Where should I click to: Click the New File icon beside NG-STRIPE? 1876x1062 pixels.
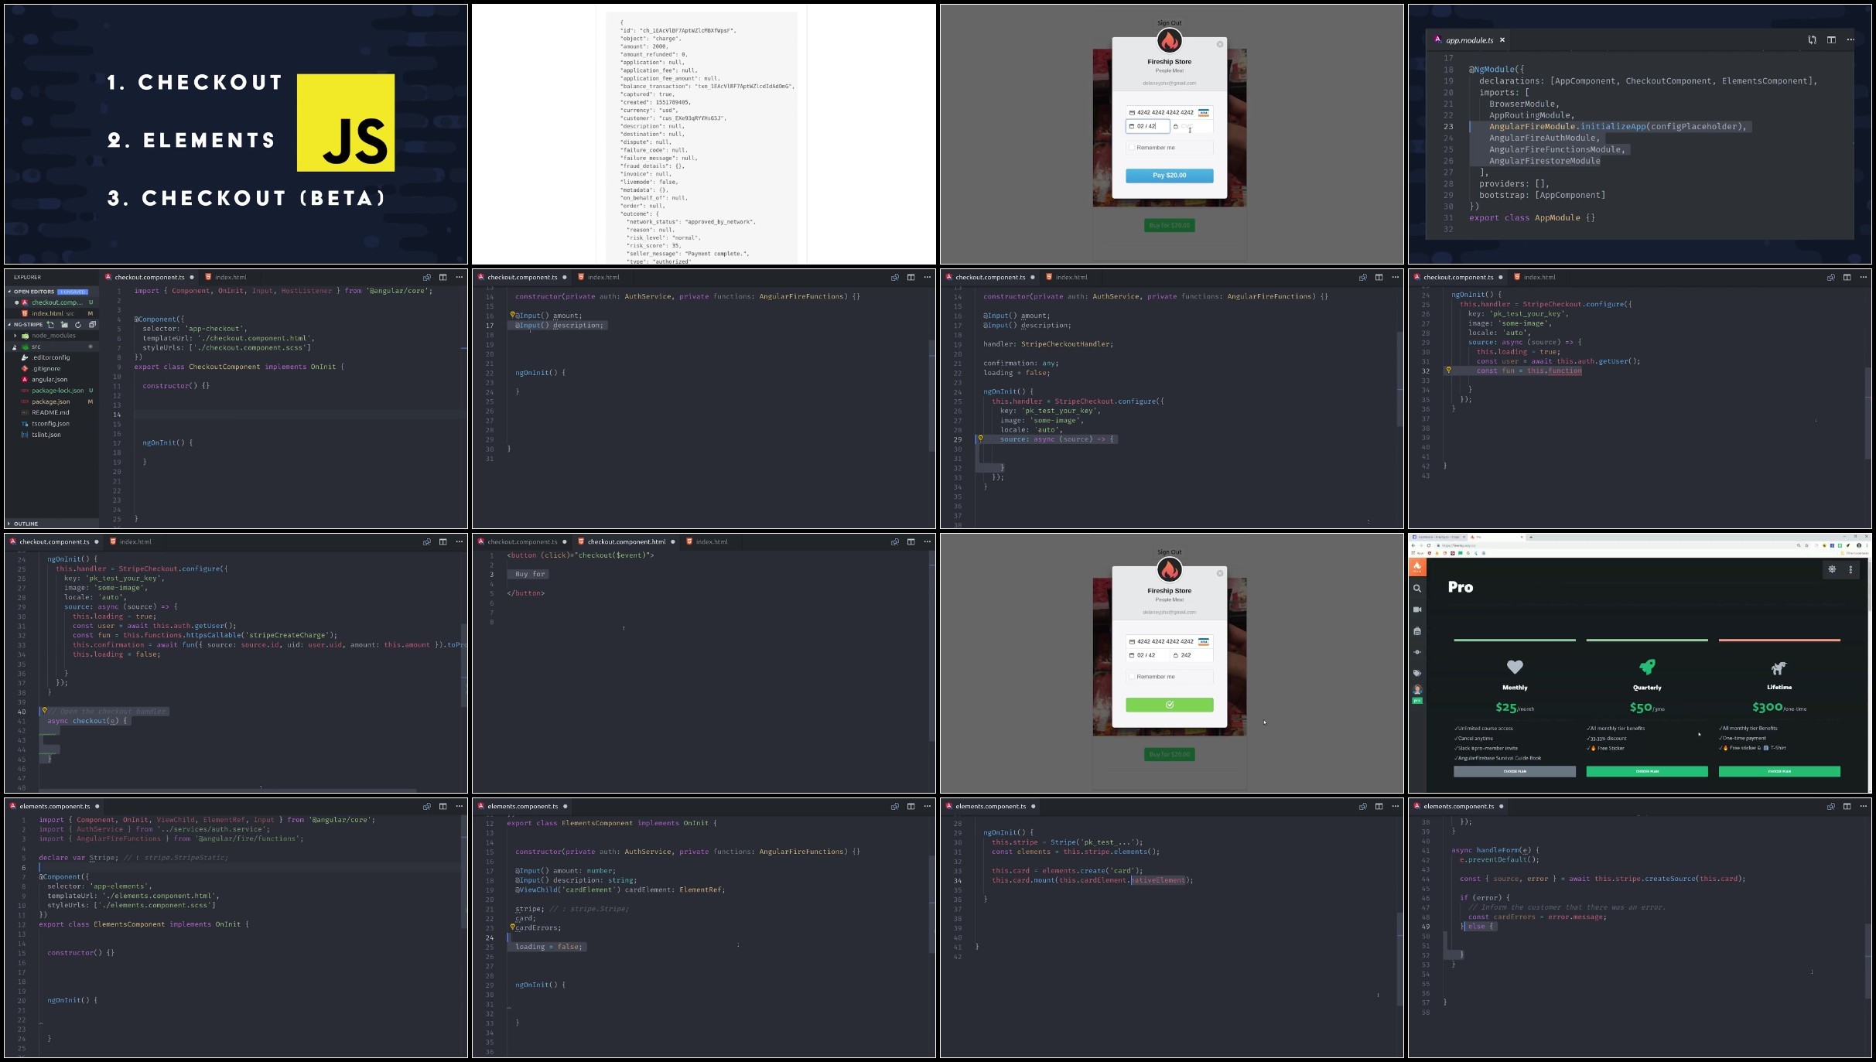[50, 325]
